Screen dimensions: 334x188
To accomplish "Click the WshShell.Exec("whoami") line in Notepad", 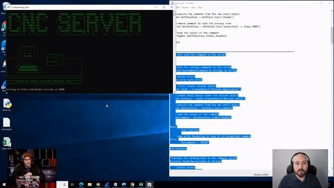I will [205, 17].
